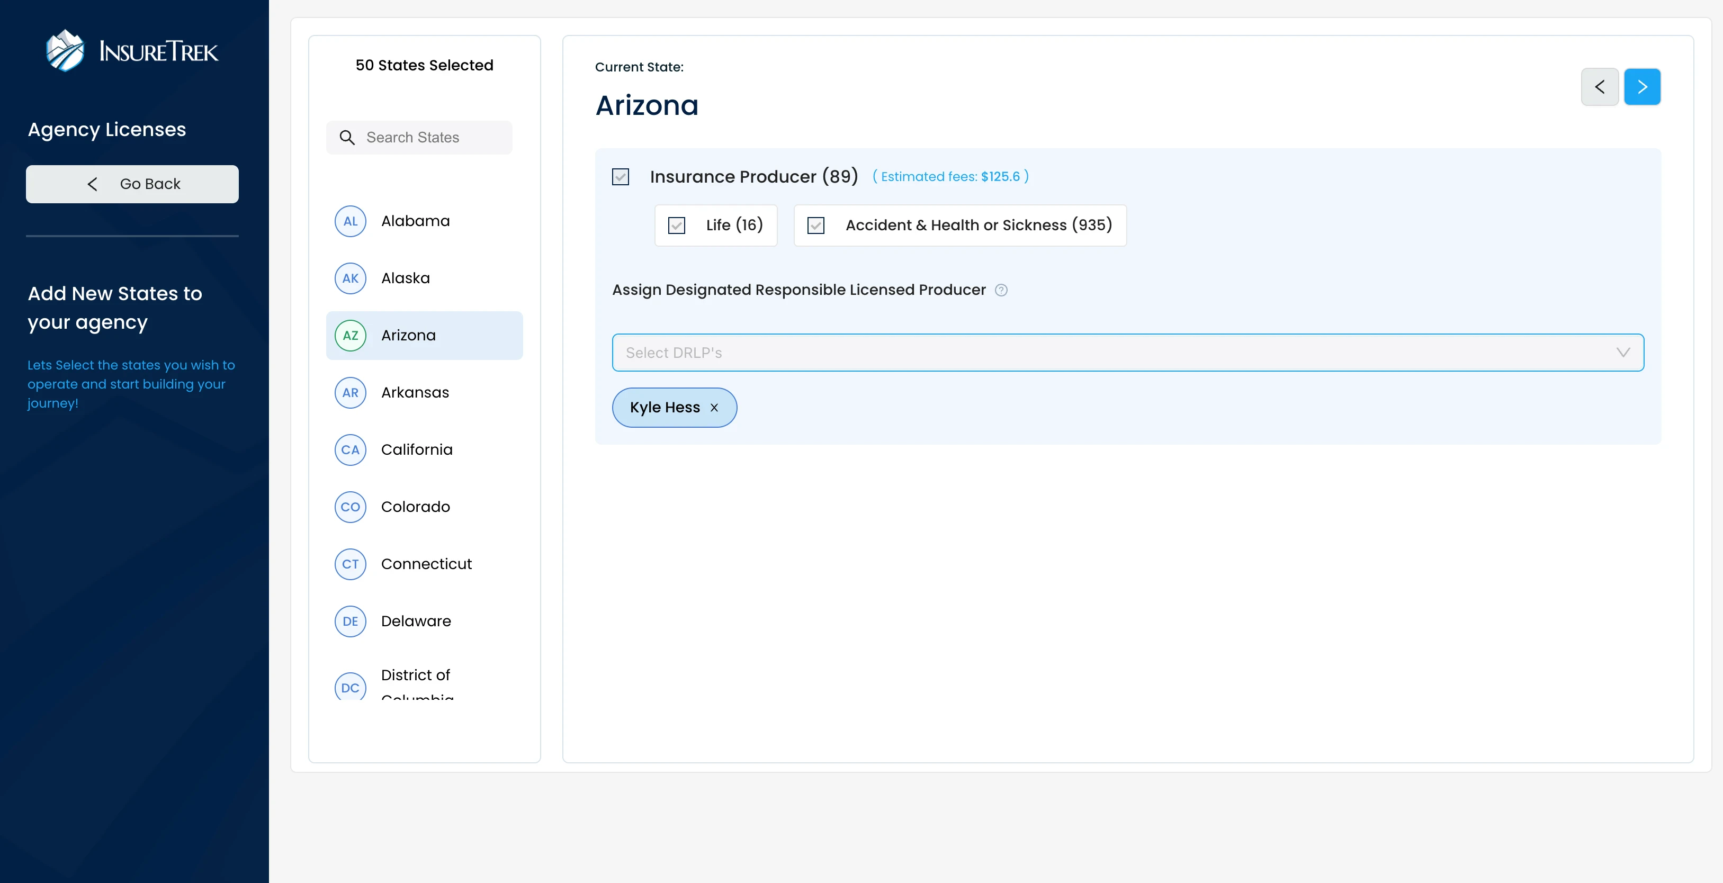Uncheck the Life (16) checkbox
The width and height of the screenshot is (1723, 883).
(x=676, y=226)
